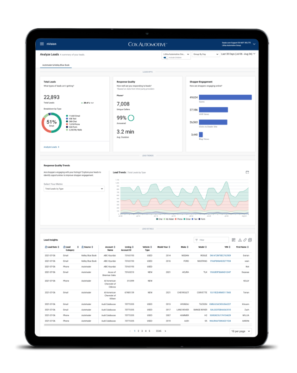The image size is (297, 373).
Task: Open the 10 per page dropdown
Action: 241,331
